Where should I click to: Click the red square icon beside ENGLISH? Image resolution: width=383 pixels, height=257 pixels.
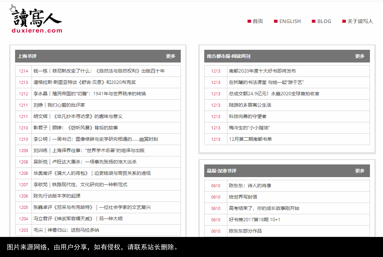(275, 21)
